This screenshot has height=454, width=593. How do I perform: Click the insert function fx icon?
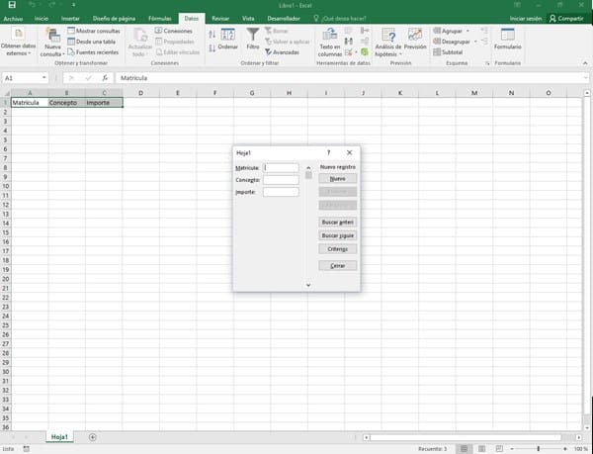[105, 77]
